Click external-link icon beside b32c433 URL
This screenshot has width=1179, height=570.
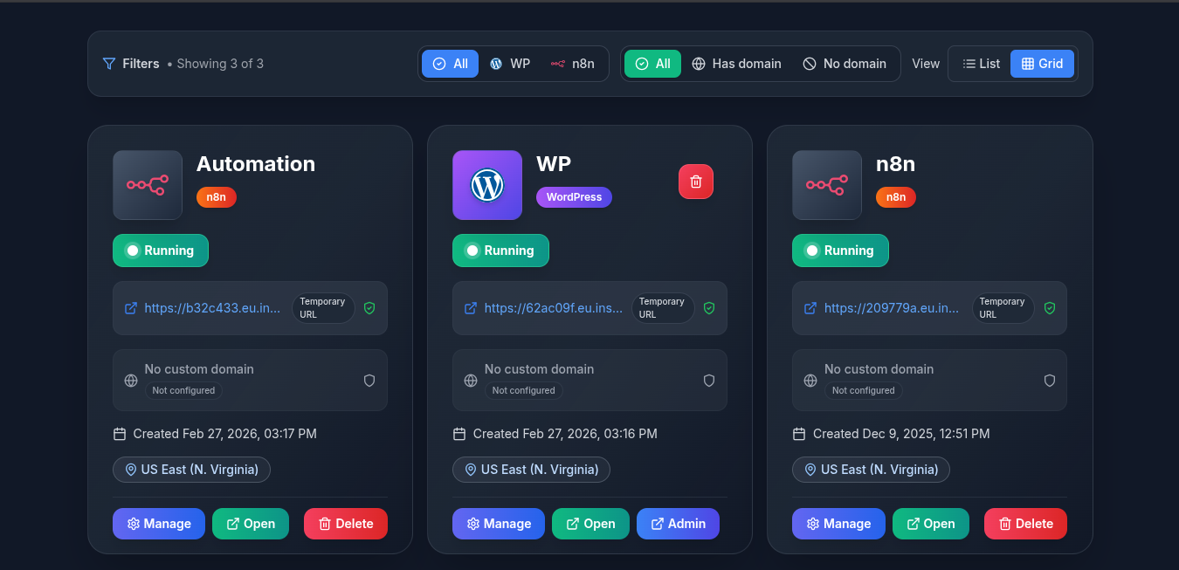[x=131, y=308]
